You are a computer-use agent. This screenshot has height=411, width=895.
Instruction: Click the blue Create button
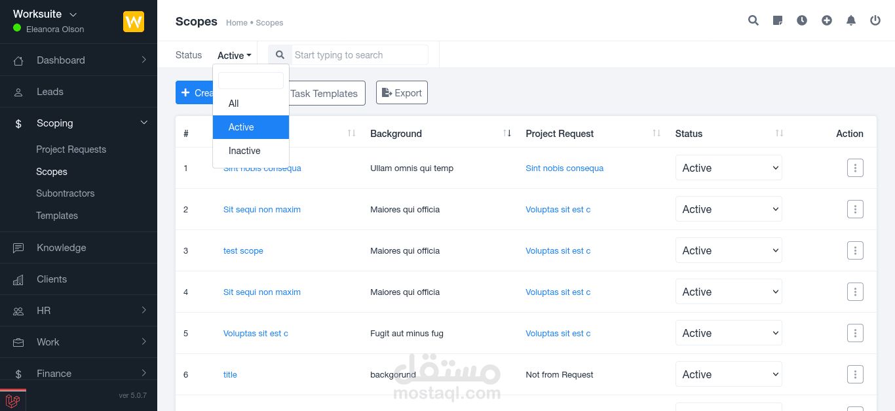[x=194, y=92]
